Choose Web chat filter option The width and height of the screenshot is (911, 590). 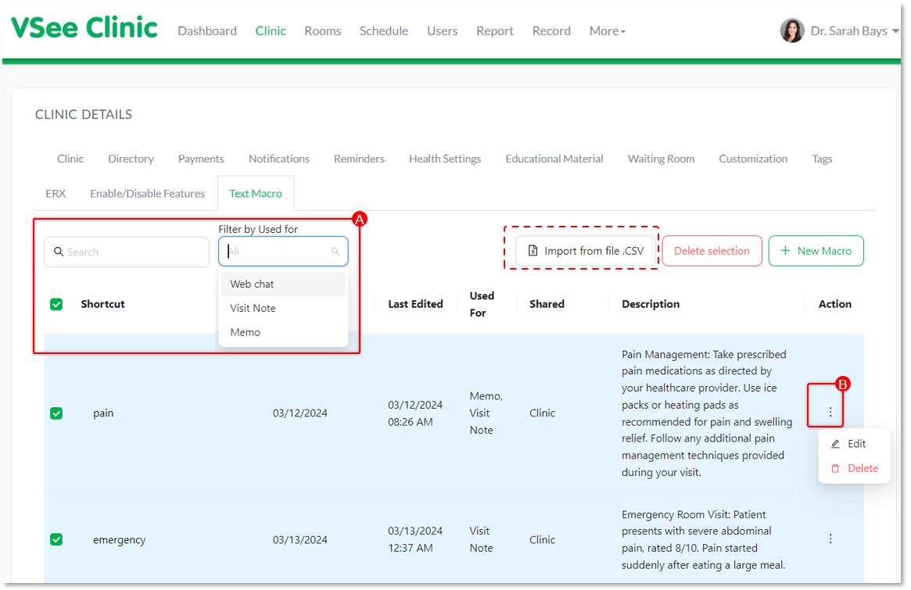tap(283, 284)
